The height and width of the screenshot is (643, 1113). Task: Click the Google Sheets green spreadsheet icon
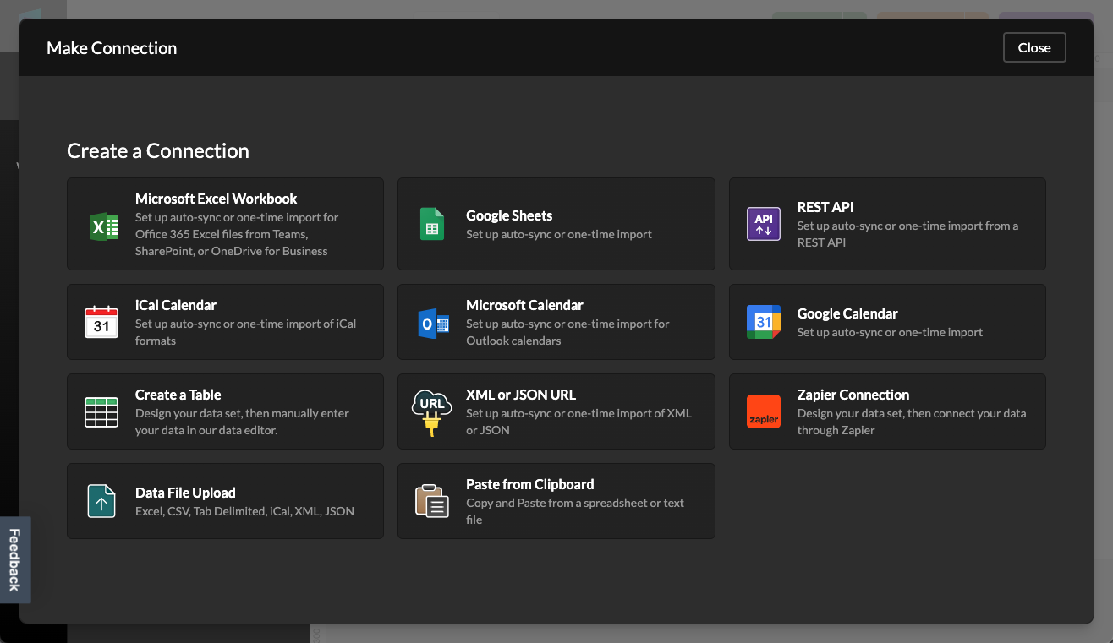432,224
